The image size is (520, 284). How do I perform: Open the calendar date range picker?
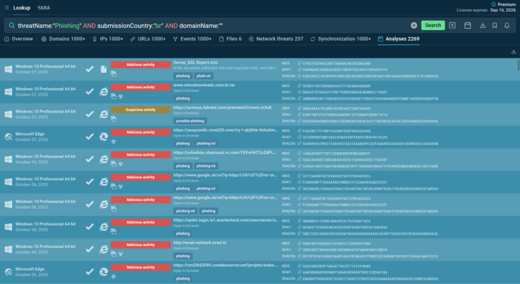468,25
